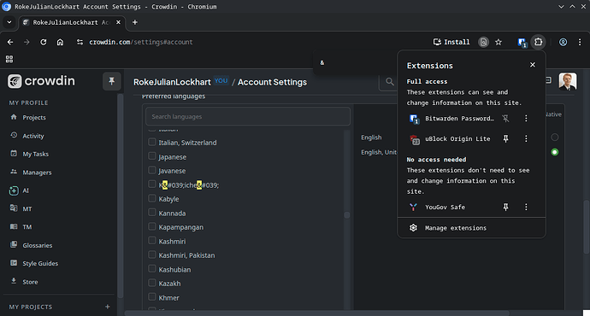Open more options for uBlock Origin Lite
The width and height of the screenshot is (590, 316).
(526, 138)
